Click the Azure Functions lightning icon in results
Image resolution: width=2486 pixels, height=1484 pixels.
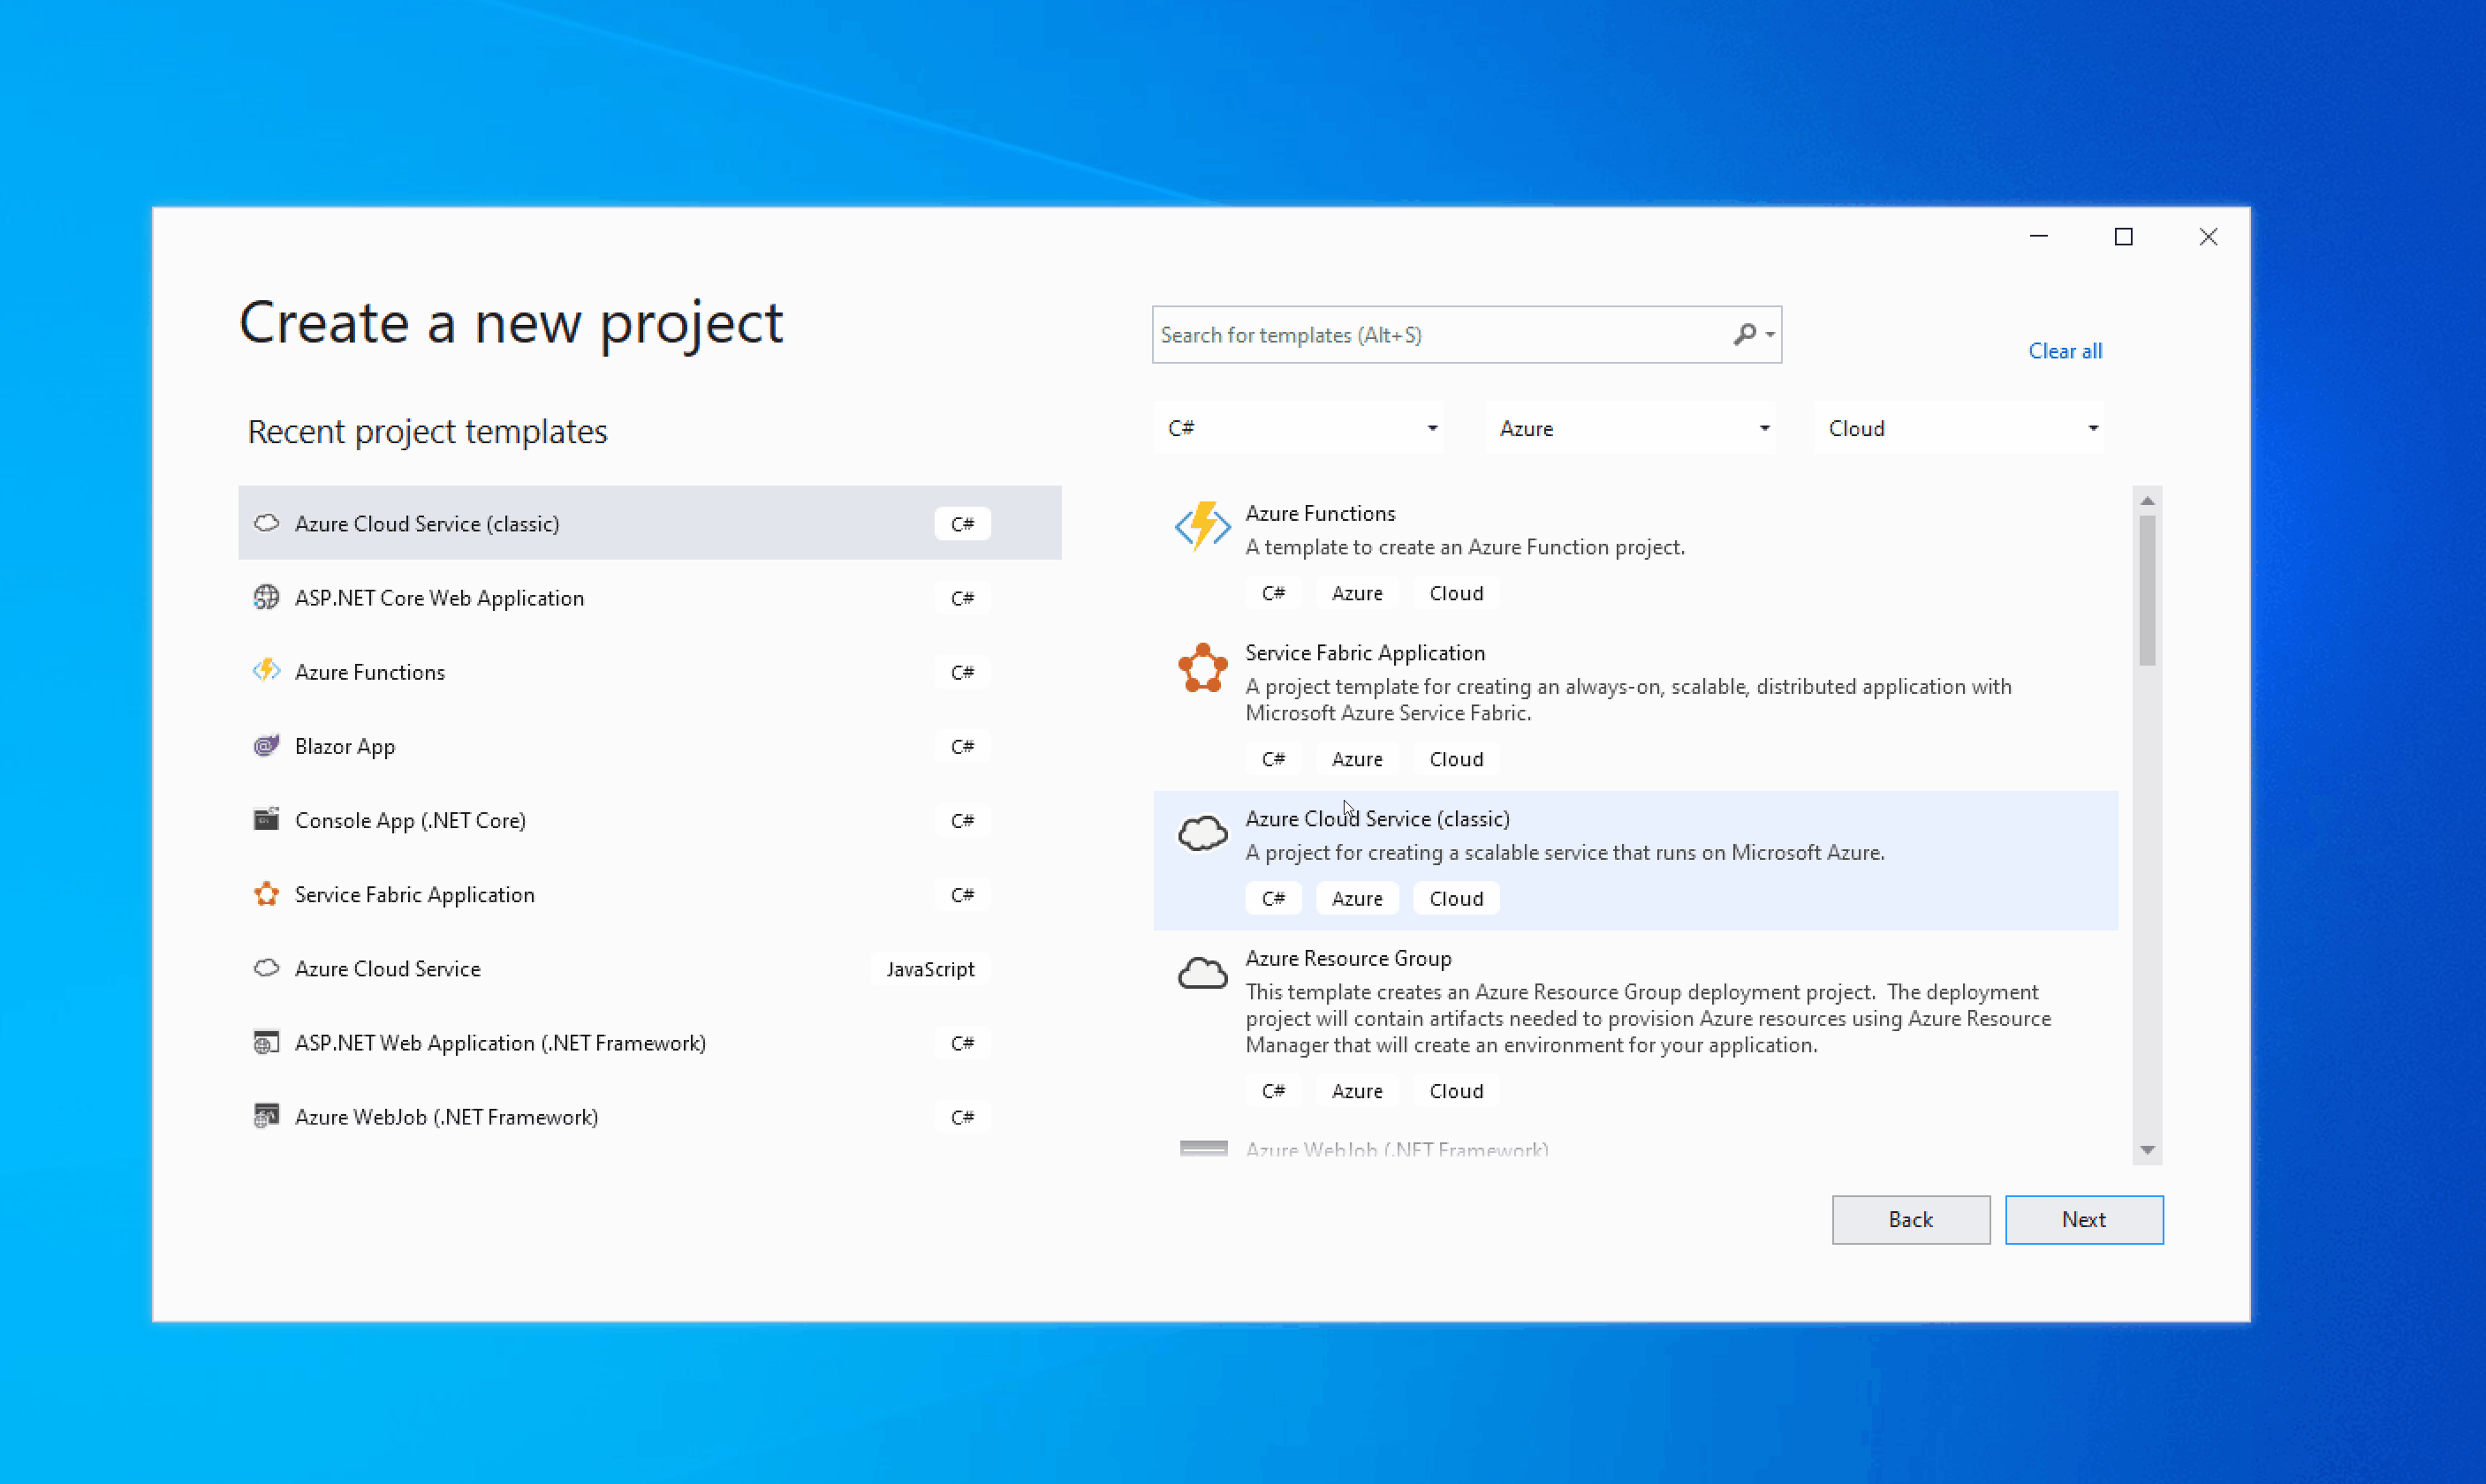[x=1201, y=526]
